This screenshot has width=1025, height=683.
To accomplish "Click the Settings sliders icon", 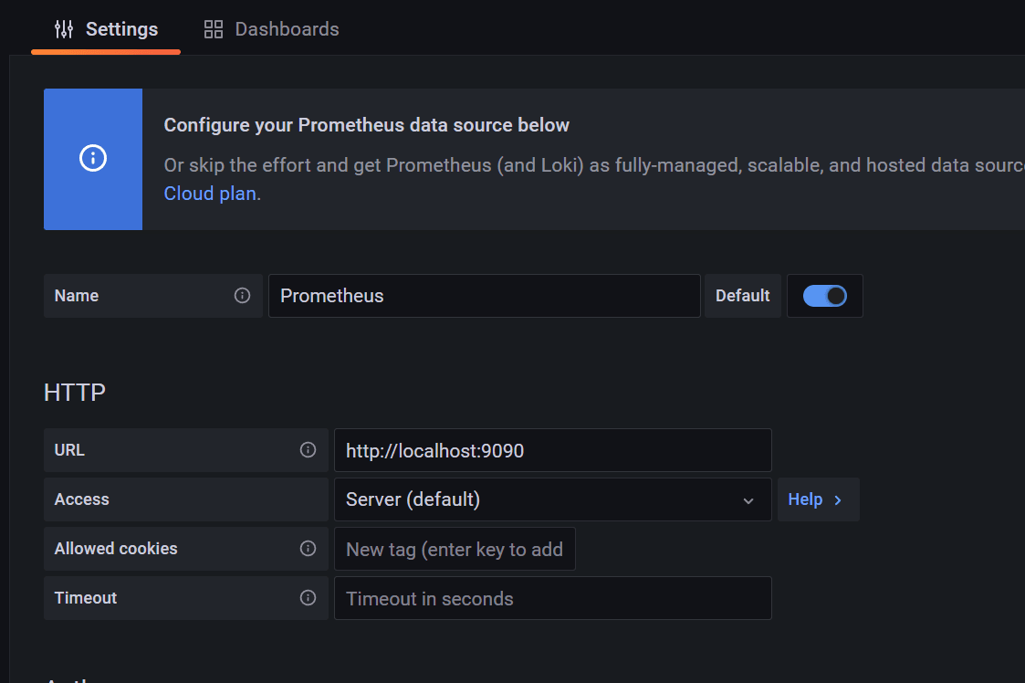I will coord(64,29).
